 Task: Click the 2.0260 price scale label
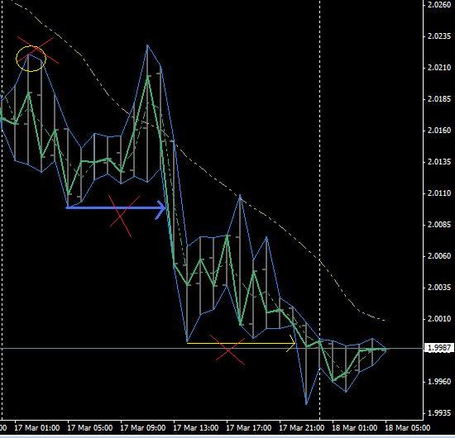pyautogui.click(x=439, y=5)
